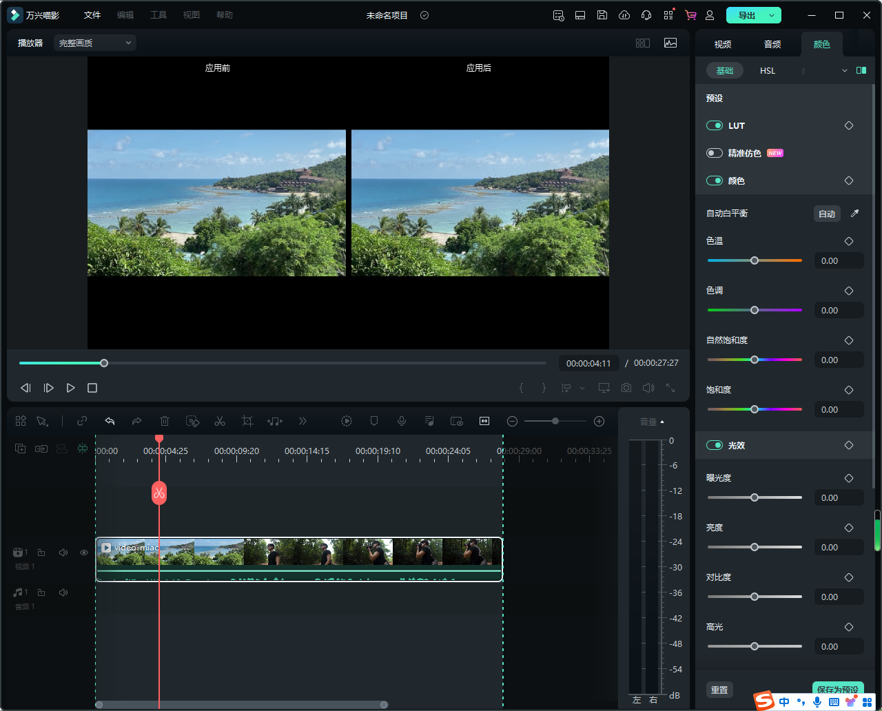Click the microphone voiceover record icon

point(402,421)
